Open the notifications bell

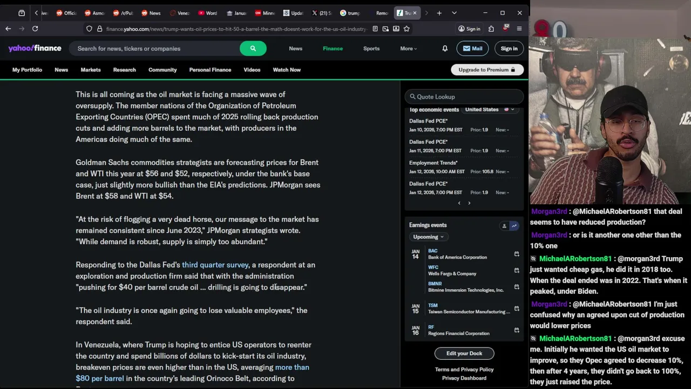tap(445, 49)
